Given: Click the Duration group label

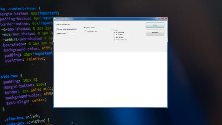Looking at the screenshot, I should pyautogui.click(x=115, y=30).
